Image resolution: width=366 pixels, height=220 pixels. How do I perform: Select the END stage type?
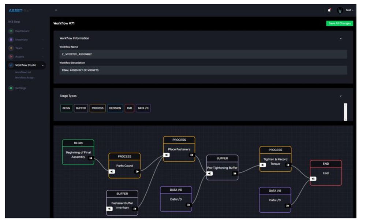[x=129, y=108]
